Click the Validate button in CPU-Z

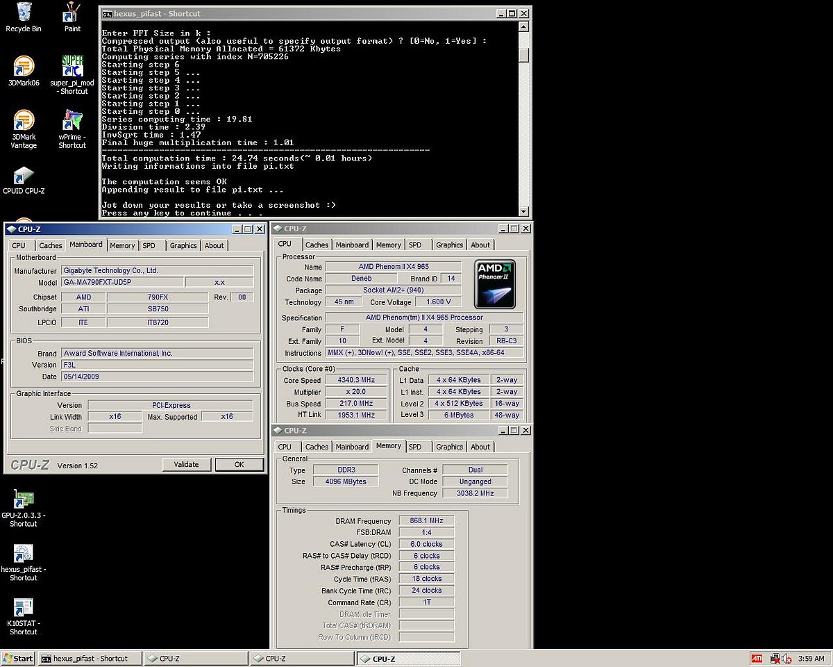[x=186, y=465]
